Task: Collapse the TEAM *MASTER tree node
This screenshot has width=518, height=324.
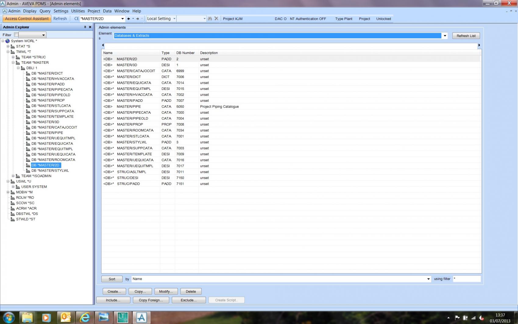Action: pos(13,62)
